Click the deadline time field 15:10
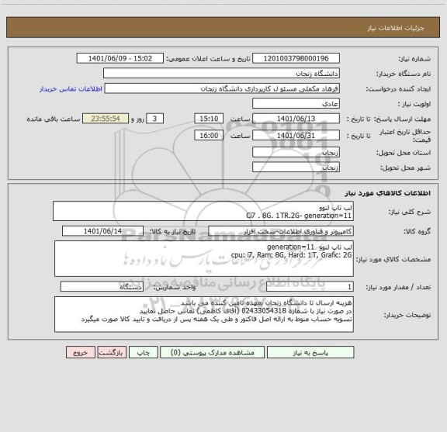The width and height of the screenshot is (447, 432). [x=209, y=119]
